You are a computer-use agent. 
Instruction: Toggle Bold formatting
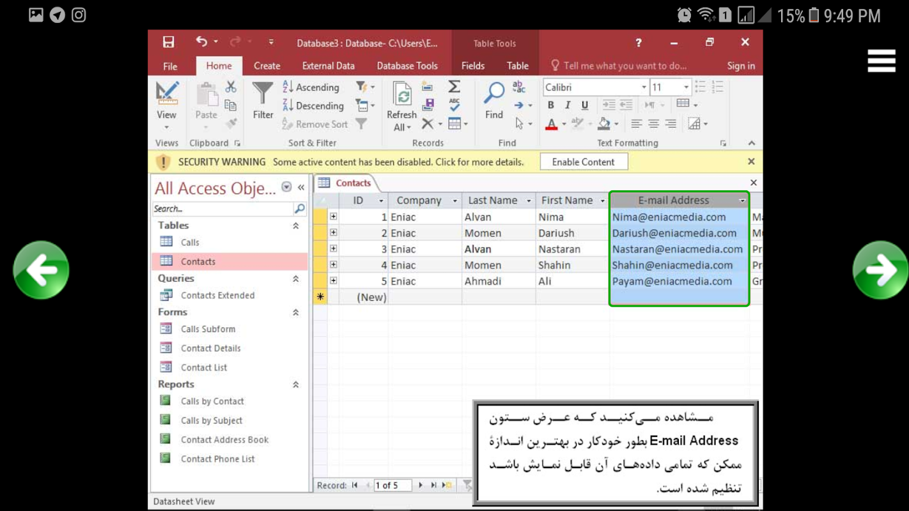[550, 105]
